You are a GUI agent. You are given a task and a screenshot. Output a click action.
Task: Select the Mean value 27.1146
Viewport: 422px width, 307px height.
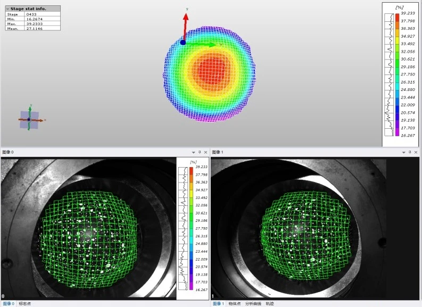tap(35, 28)
